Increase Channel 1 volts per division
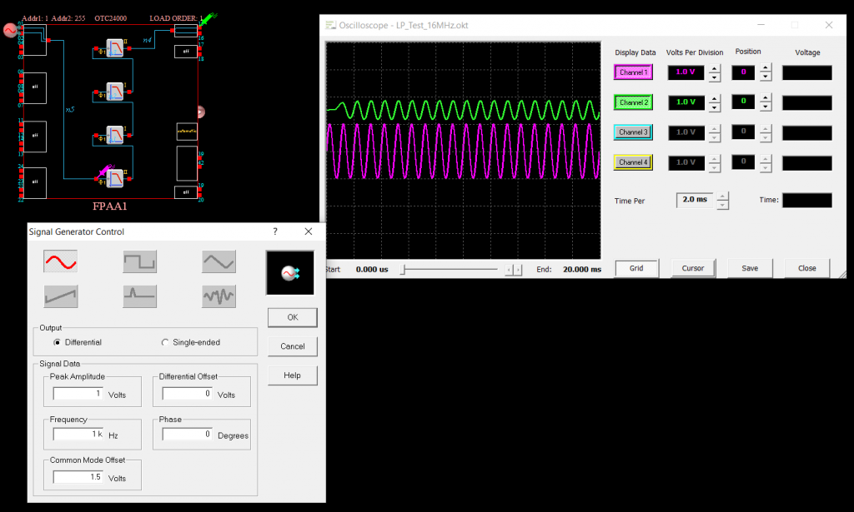 point(714,68)
